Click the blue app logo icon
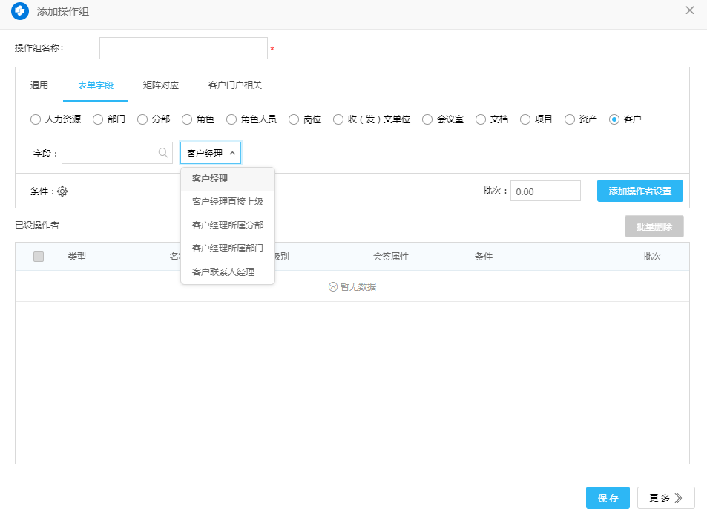 [20, 11]
